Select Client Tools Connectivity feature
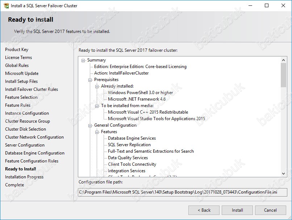 tap(132, 164)
